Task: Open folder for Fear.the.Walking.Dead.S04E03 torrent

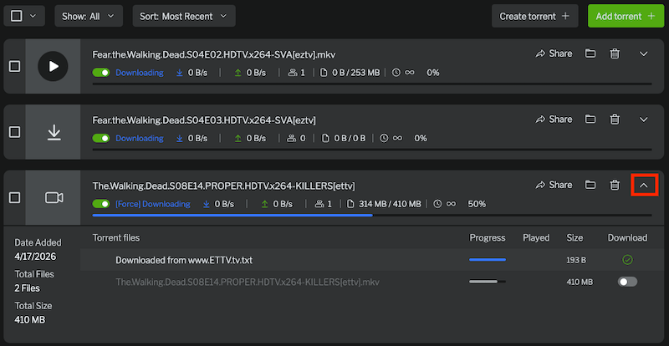Action: point(590,120)
